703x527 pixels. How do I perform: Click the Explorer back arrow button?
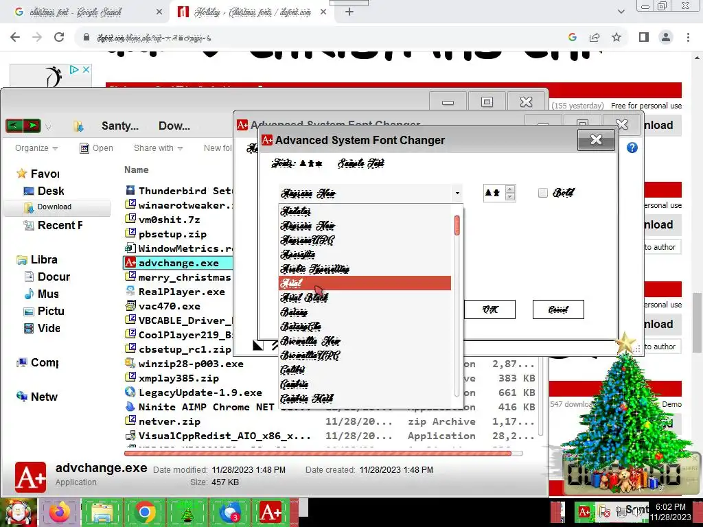[x=14, y=126]
